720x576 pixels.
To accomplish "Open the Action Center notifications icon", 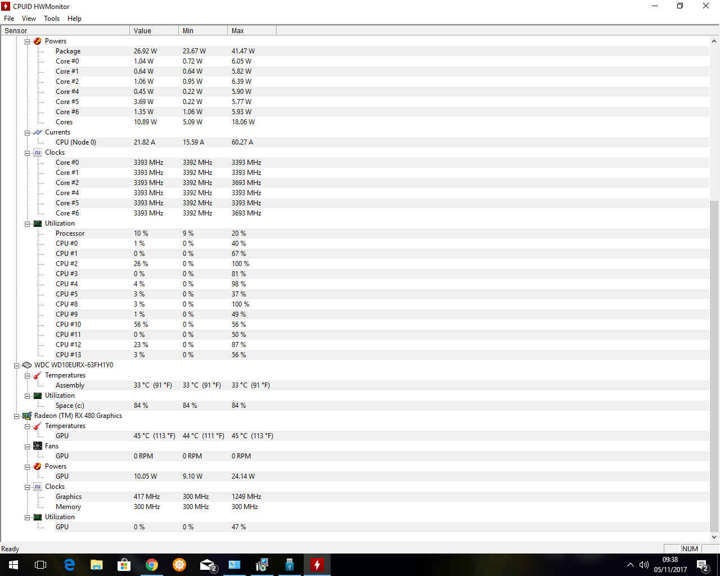I will [702, 565].
